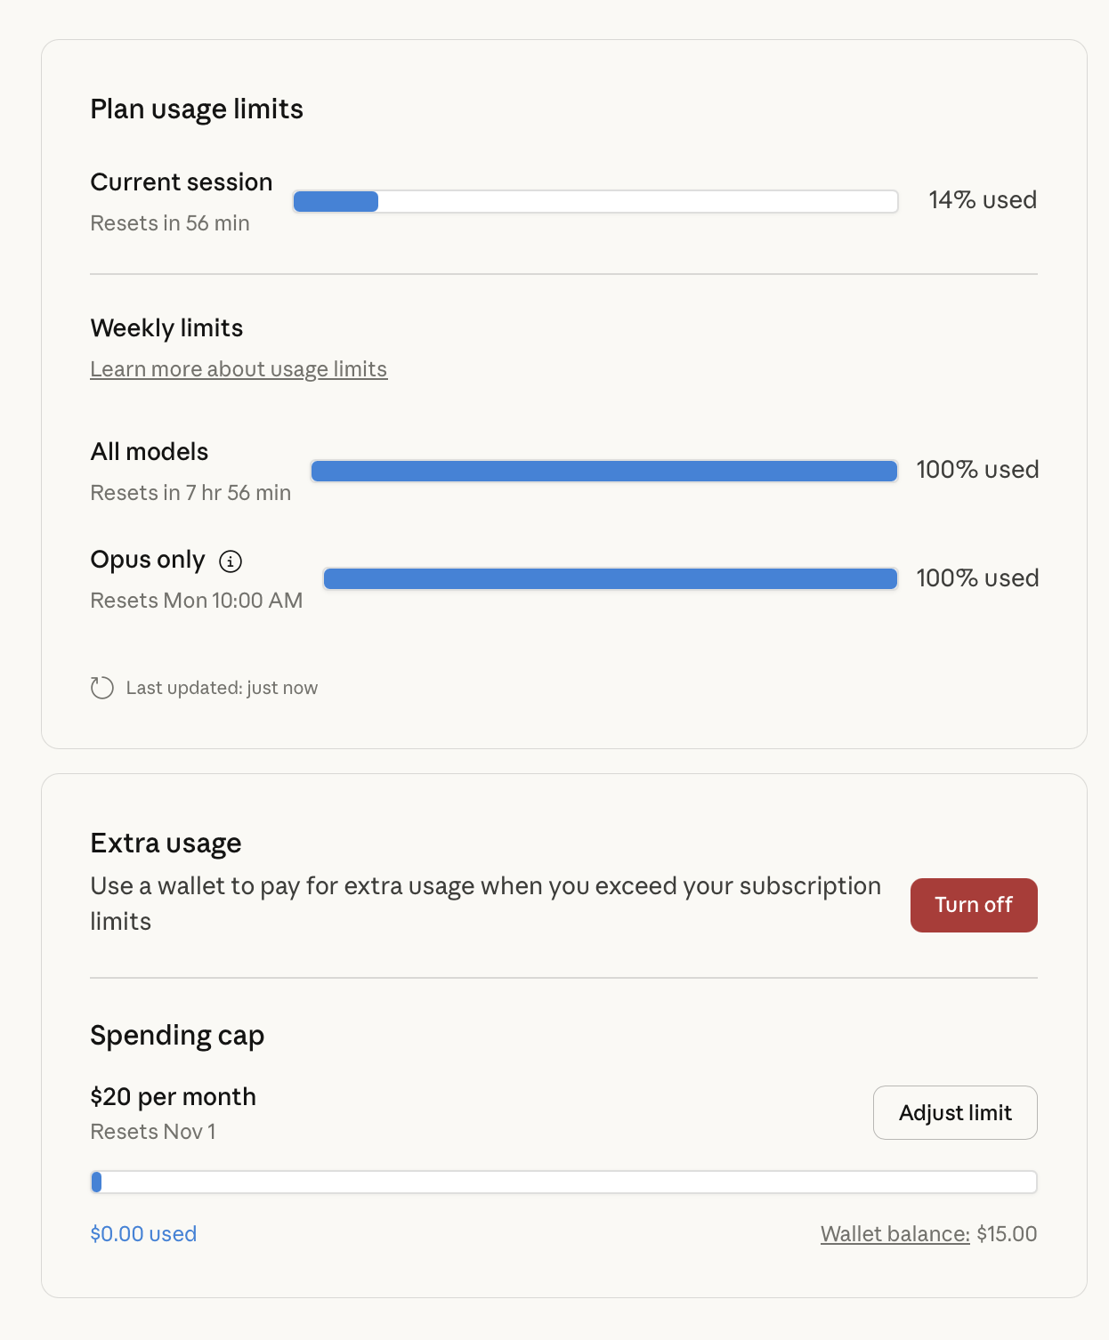Click the Resets in 56 min text

pyautogui.click(x=169, y=223)
